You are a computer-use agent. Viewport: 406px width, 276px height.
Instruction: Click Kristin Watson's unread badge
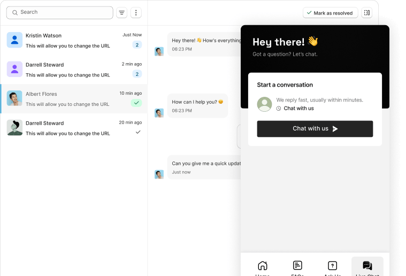(137, 45)
